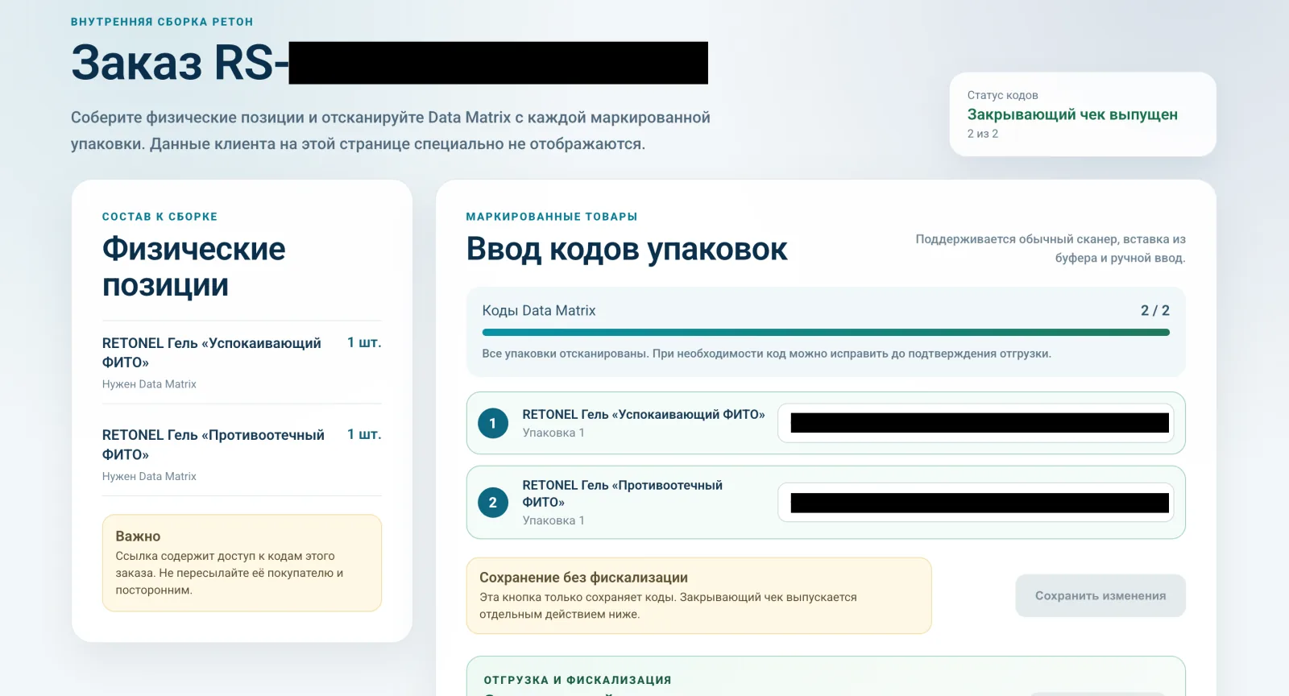
Task: Click the scanner support hint text
Action: [x=1050, y=248]
